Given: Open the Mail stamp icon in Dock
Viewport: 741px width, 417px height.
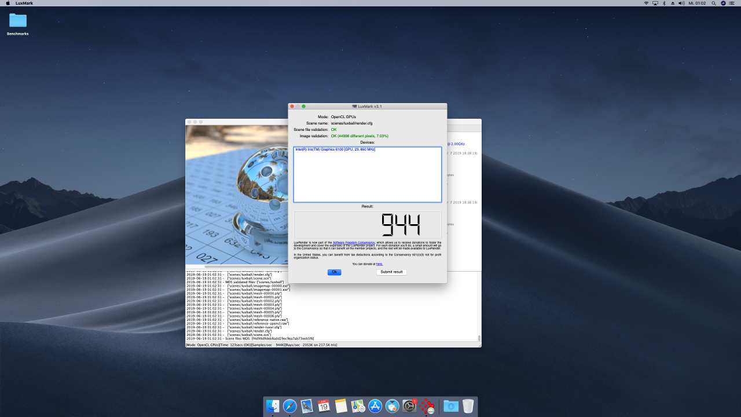Looking at the screenshot, I should click(307, 406).
